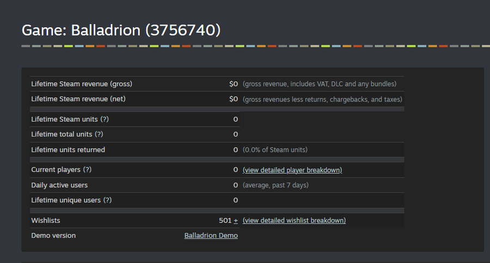Click the 501 wishlist count

pos(225,221)
